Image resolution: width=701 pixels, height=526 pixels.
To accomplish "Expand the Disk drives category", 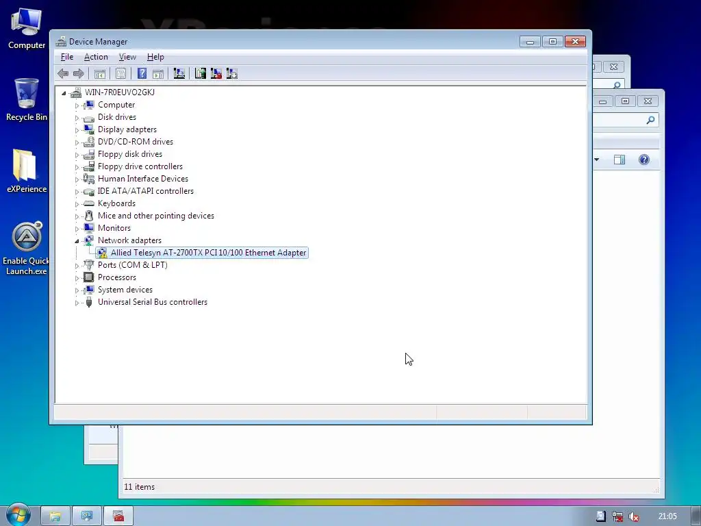I will [x=77, y=118].
